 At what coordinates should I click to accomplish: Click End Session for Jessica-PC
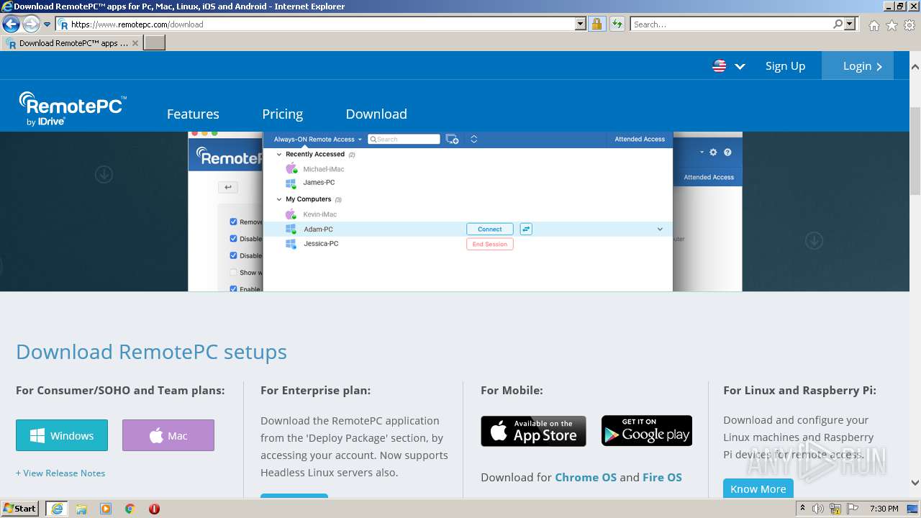click(490, 245)
